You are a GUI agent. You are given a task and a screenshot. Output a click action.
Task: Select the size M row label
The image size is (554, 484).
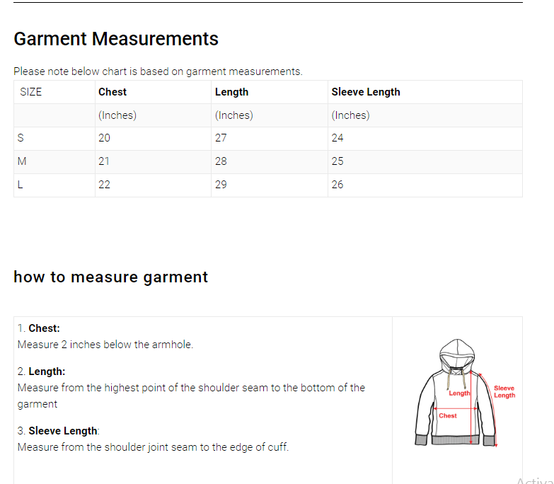[x=22, y=161]
